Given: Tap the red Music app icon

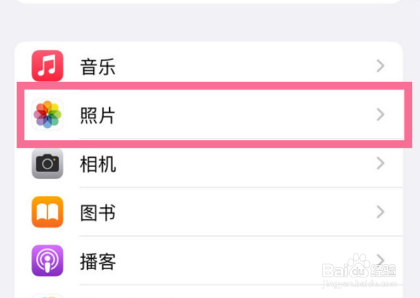Looking at the screenshot, I should click(x=48, y=66).
